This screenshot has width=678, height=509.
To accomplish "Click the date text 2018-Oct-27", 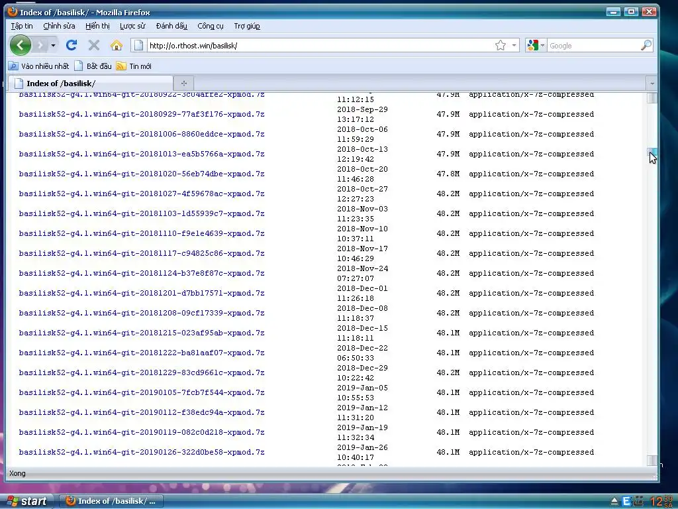I will point(362,189).
